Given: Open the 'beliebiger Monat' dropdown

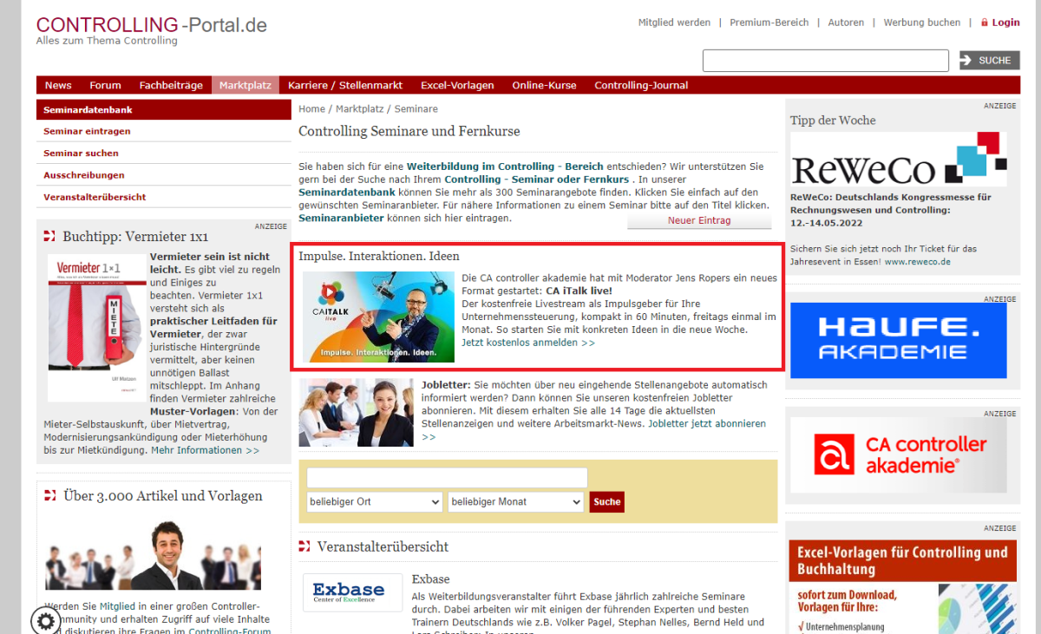Looking at the screenshot, I should (516, 501).
